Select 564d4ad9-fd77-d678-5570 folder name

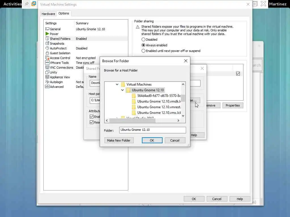[x=159, y=96]
